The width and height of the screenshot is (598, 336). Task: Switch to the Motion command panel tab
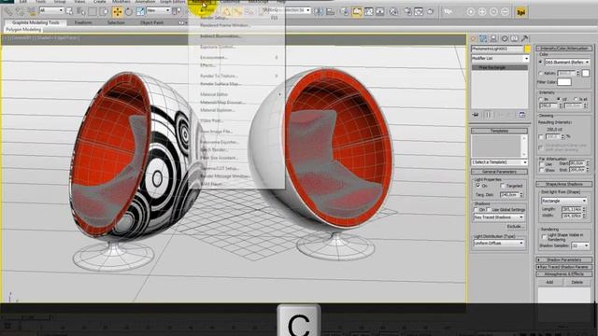(505, 38)
